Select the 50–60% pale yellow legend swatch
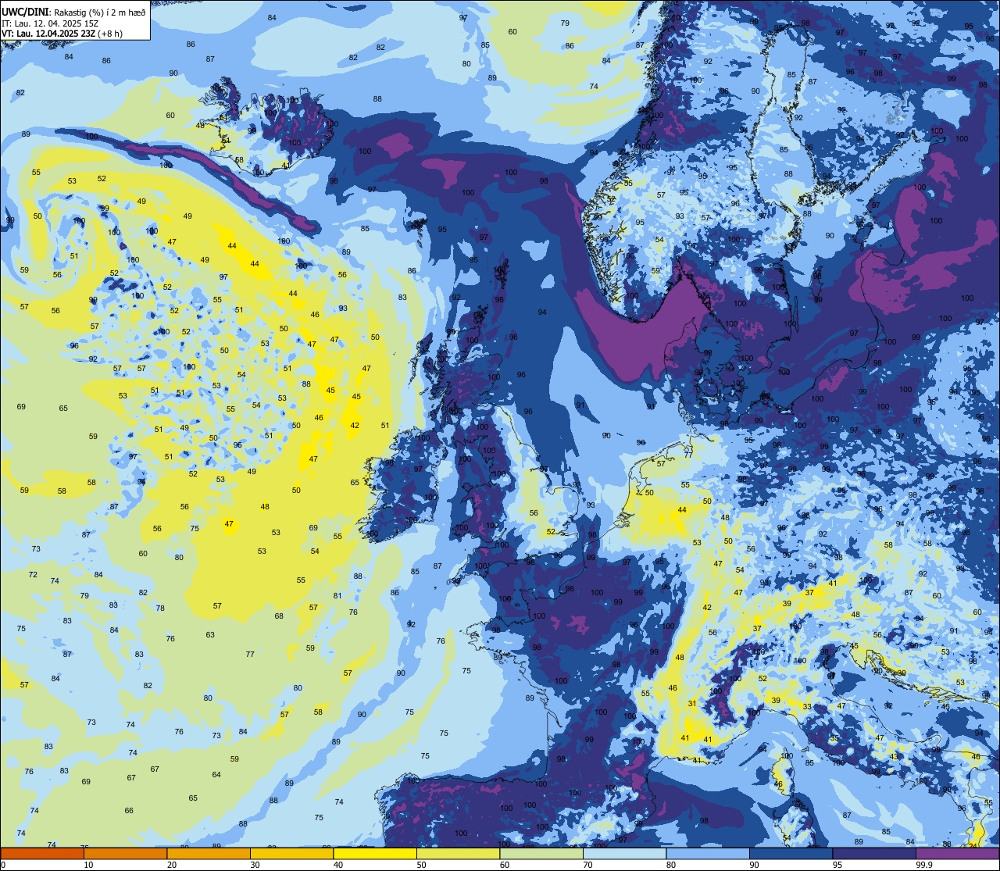1000x871 pixels. point(458,854)
